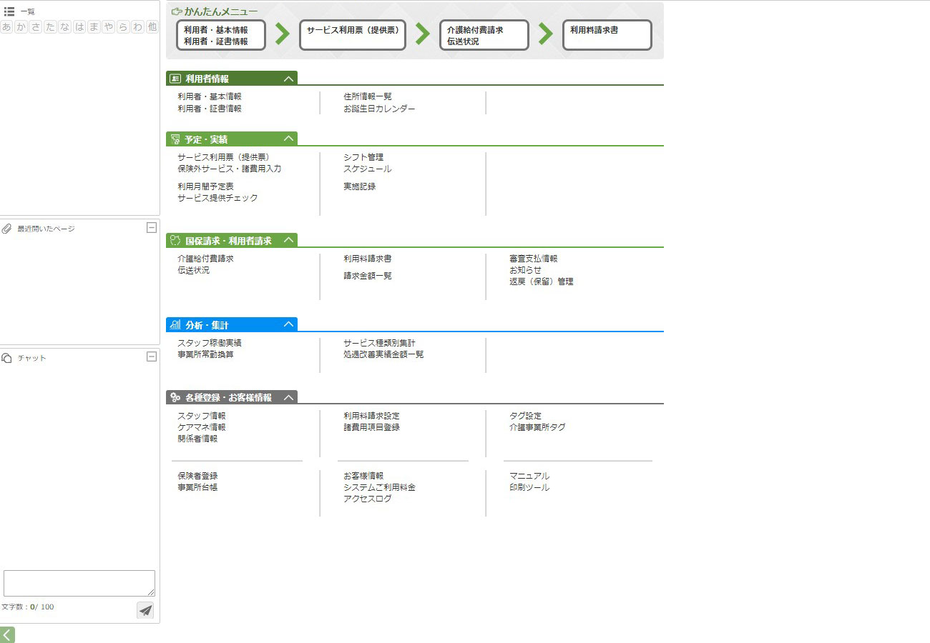
Task: Open the シフト管理 link
Action: tap(363, 157)
